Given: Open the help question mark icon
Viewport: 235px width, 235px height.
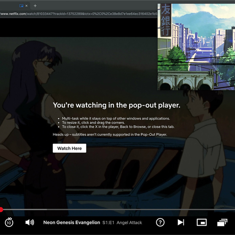Looking at the screenshot, I should 160,222.
